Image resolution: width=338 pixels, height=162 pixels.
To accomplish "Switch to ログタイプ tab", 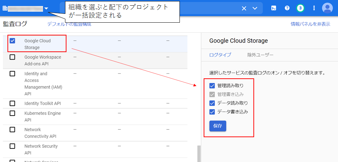I will 220,55.
